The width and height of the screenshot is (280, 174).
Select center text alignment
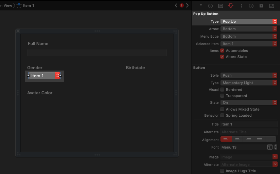tap(237, 139)
